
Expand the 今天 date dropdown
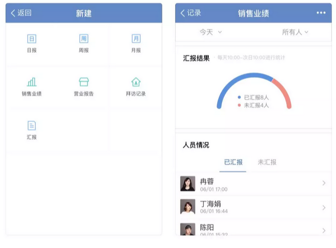(211, 32)
